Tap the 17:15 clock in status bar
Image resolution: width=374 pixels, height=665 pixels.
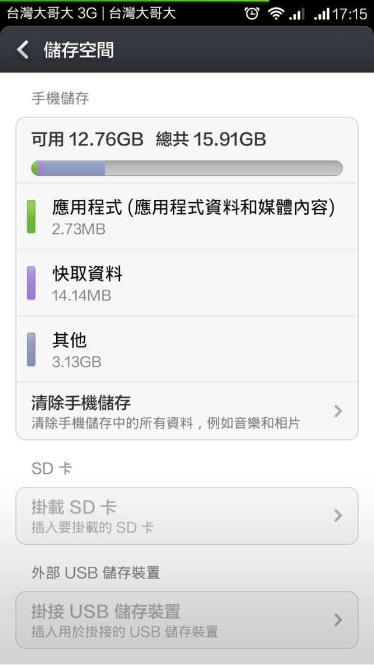[x=350, y=15]
